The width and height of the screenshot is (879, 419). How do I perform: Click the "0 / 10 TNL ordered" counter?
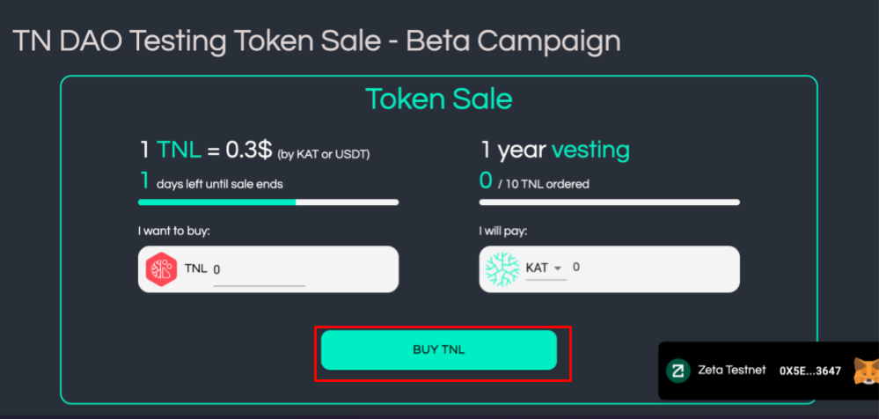coord(534,183)
